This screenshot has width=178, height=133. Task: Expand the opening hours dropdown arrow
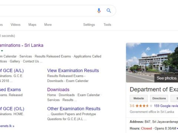[177, 129]
